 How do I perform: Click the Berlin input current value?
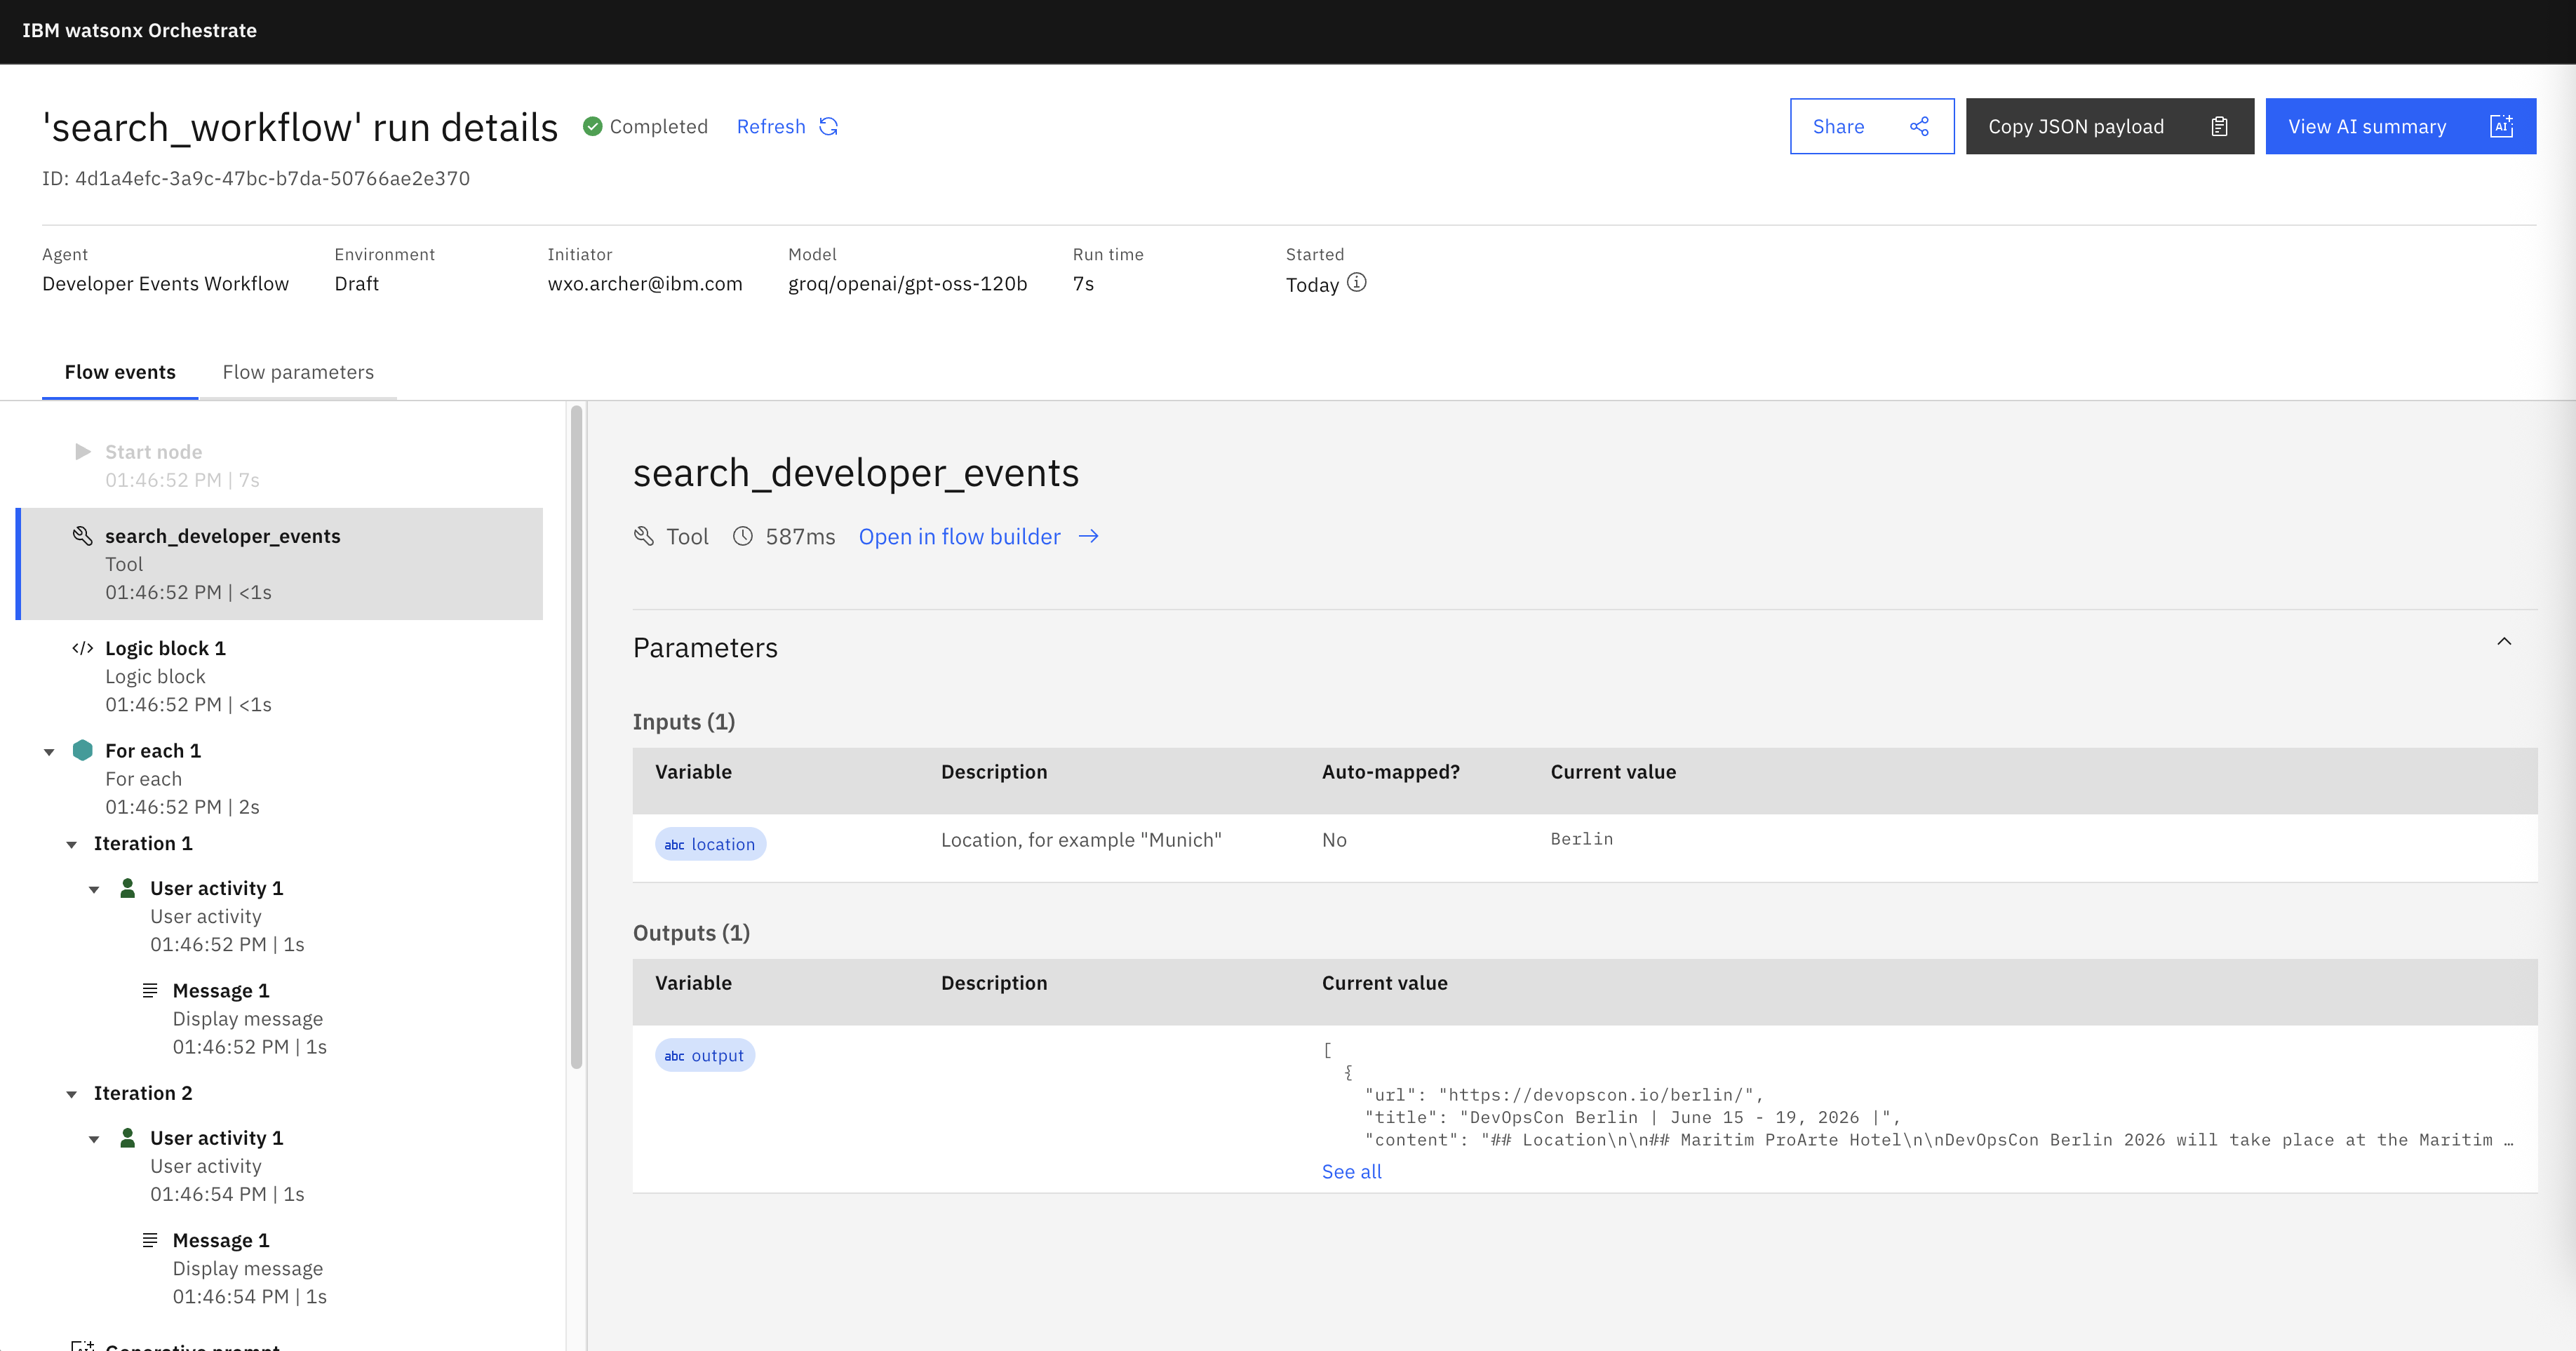pyautogui.click(x=1582, y=839)
